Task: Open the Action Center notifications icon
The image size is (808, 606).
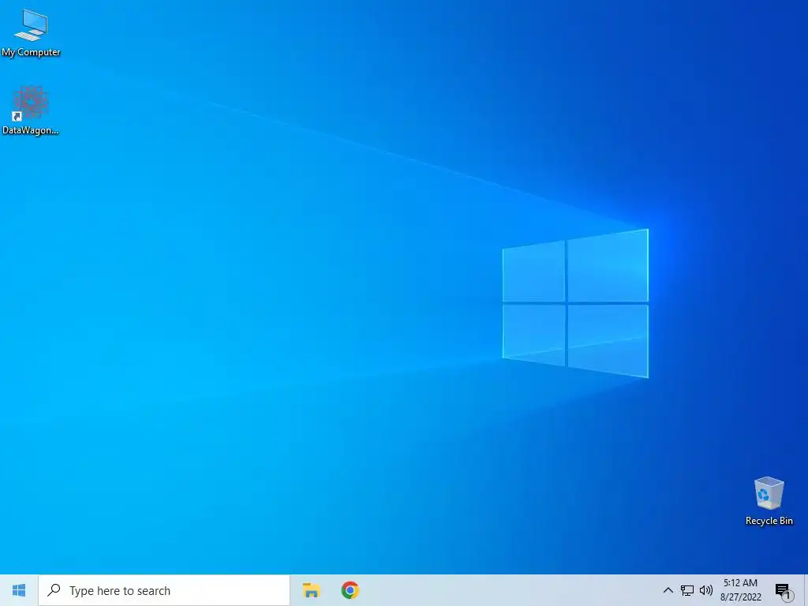Action: pos(784,591)
